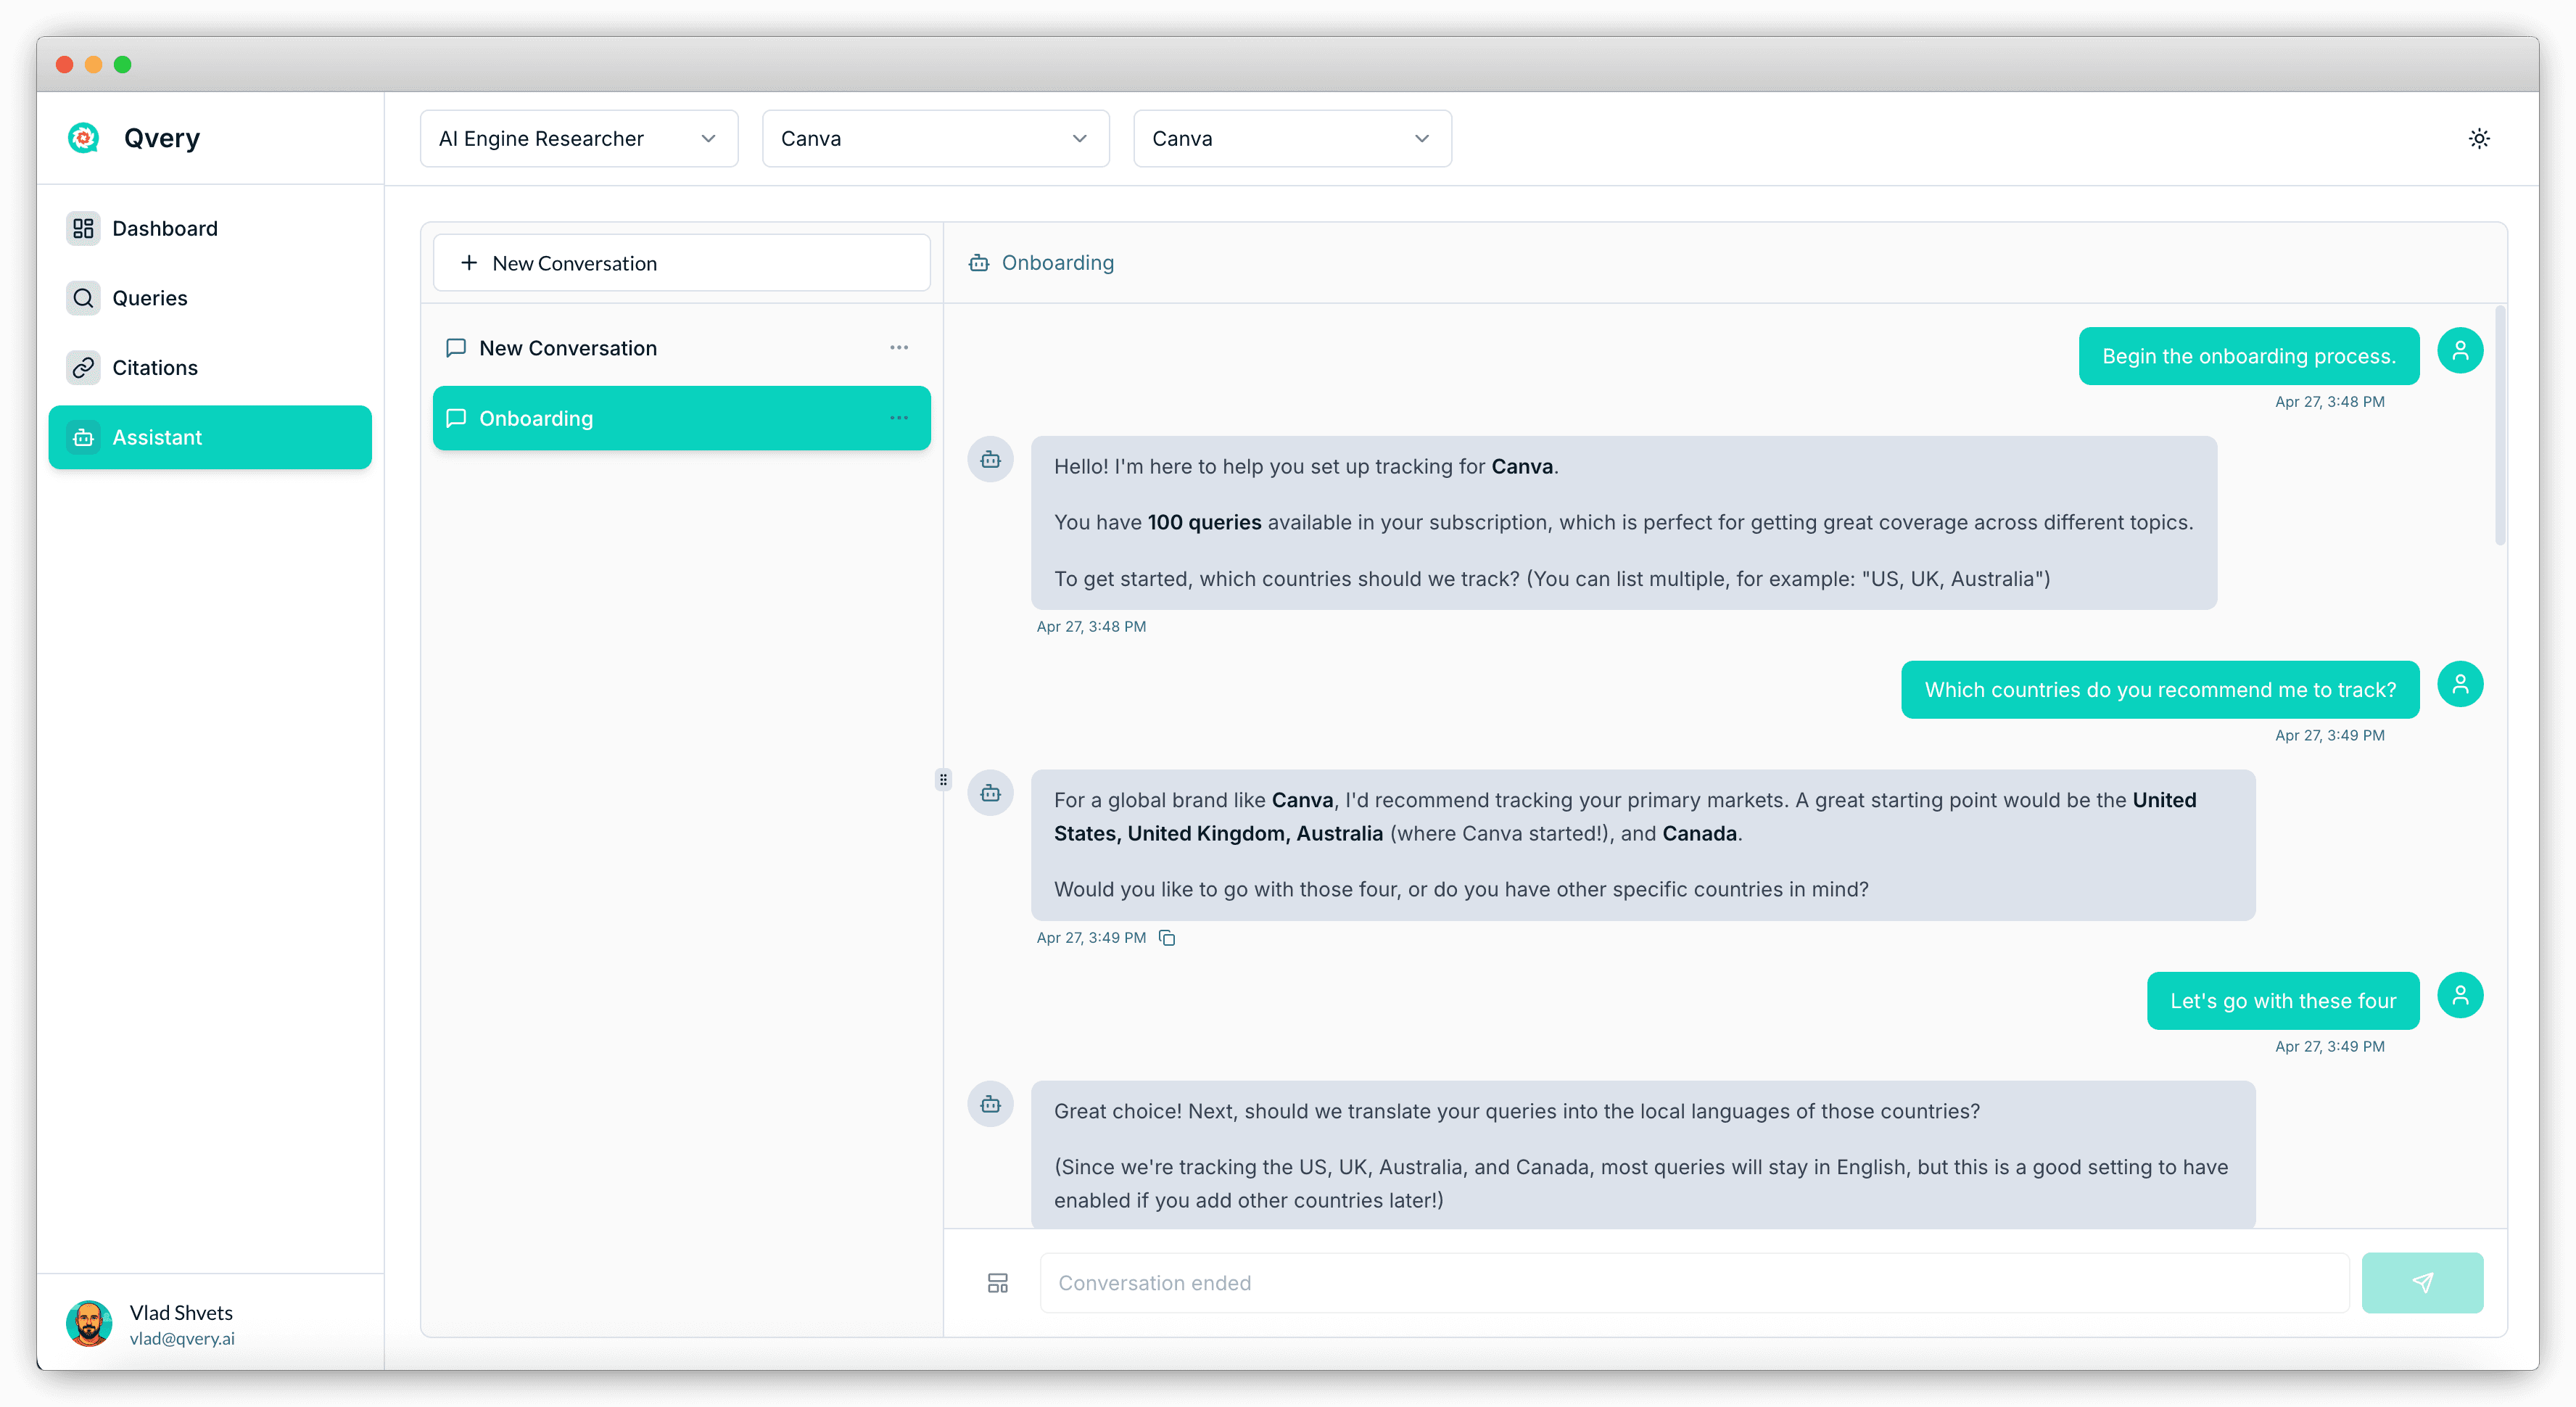The image size is (2576, 1407).
Task: Open the Queries section in the sidebar
Action: point(149,298)
